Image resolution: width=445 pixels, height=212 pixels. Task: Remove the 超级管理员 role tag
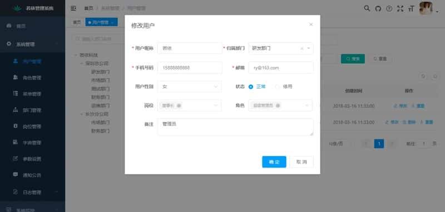(278, 105)
